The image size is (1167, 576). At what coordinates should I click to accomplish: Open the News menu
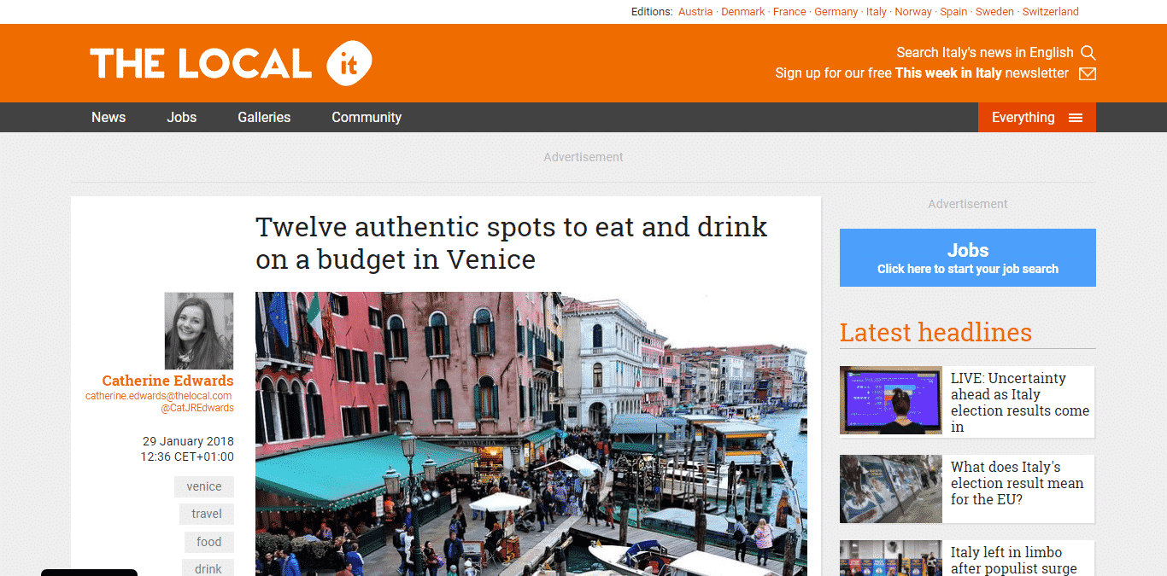coord(108,118)
